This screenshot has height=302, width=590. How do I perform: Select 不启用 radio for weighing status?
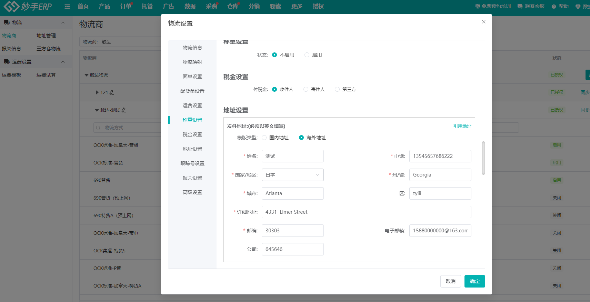[274, 55]
